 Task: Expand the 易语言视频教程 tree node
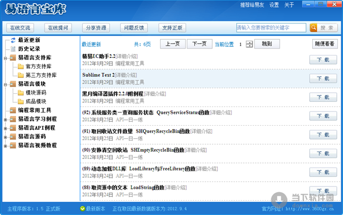[5, 146]
